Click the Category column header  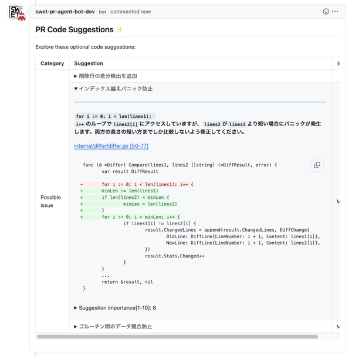click(52, 63)
